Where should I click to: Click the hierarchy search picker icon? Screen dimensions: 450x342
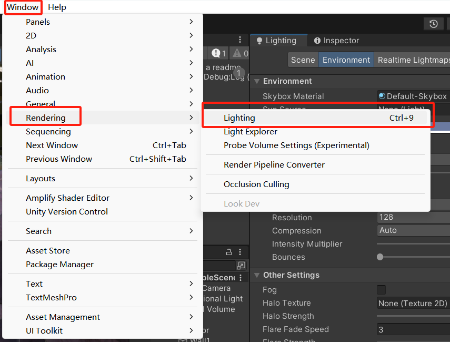241,266
